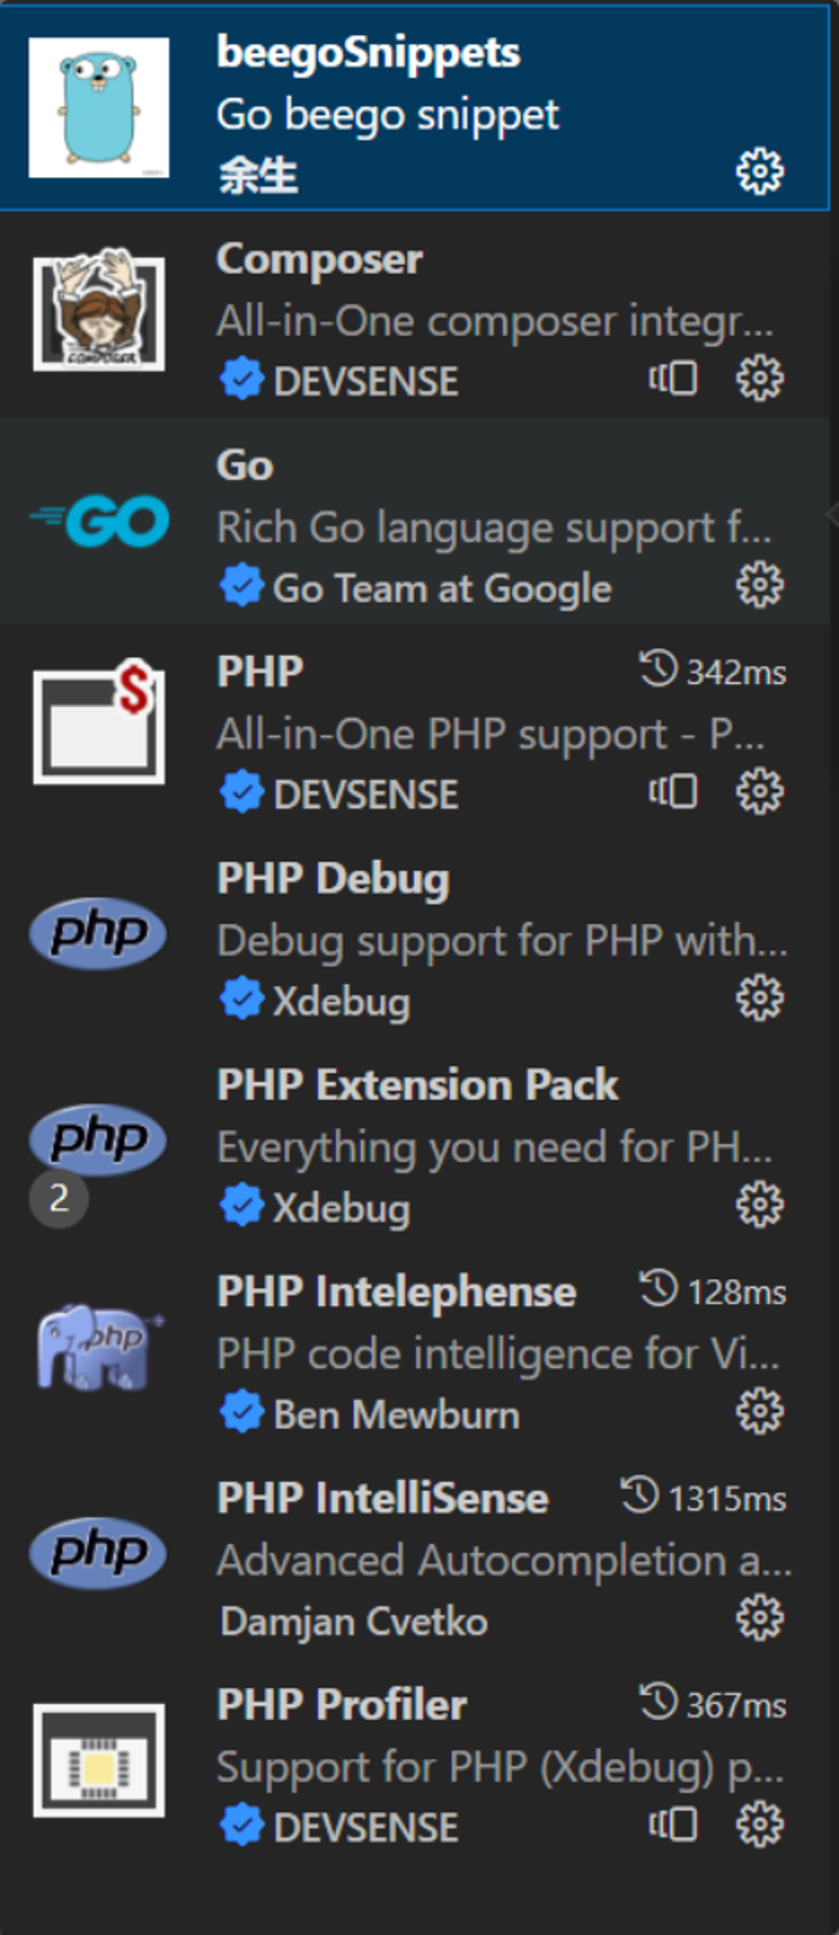This screenshot has height=1935, width=839.
Task: Click the PHP Intelephense gear icon
Action: point(760,1412)
